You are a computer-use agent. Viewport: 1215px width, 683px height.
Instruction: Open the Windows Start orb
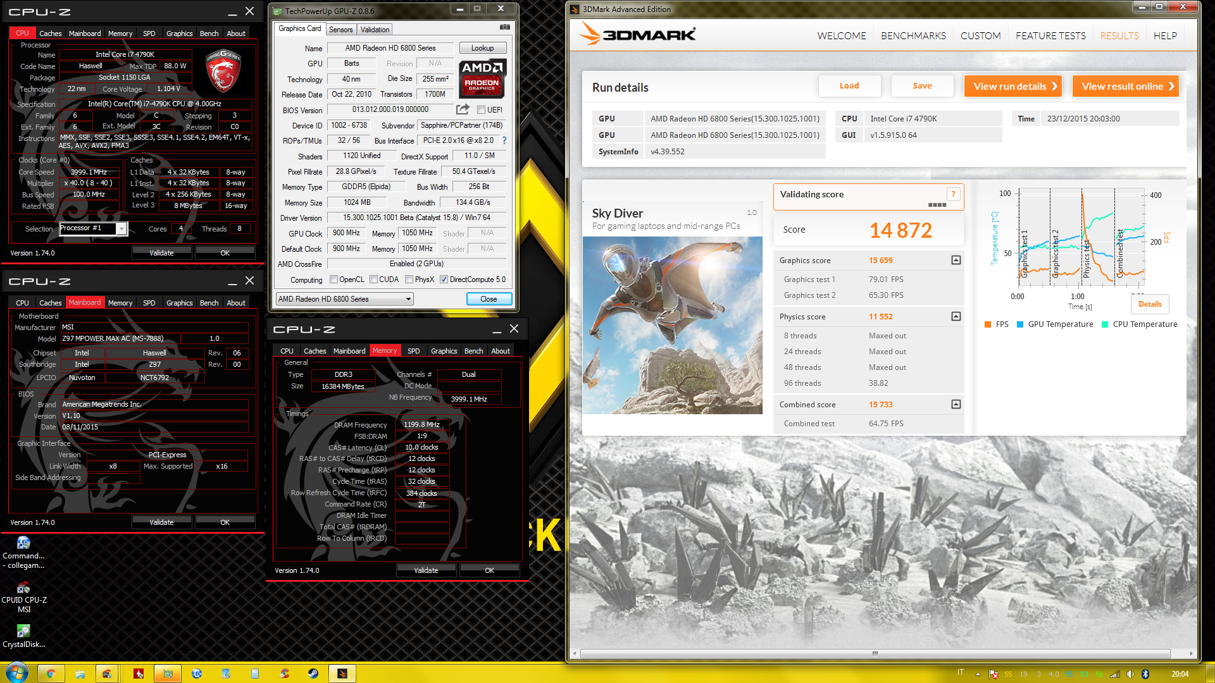(16, 673)
